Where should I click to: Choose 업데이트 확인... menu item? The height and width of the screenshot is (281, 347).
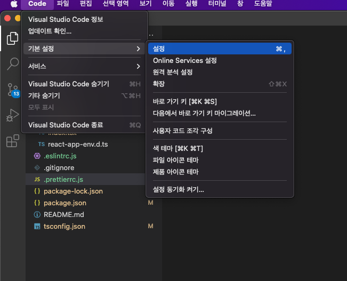[84, 31]
